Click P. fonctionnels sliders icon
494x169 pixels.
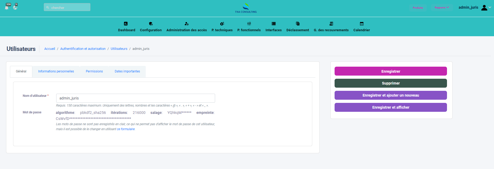[249, 24]
